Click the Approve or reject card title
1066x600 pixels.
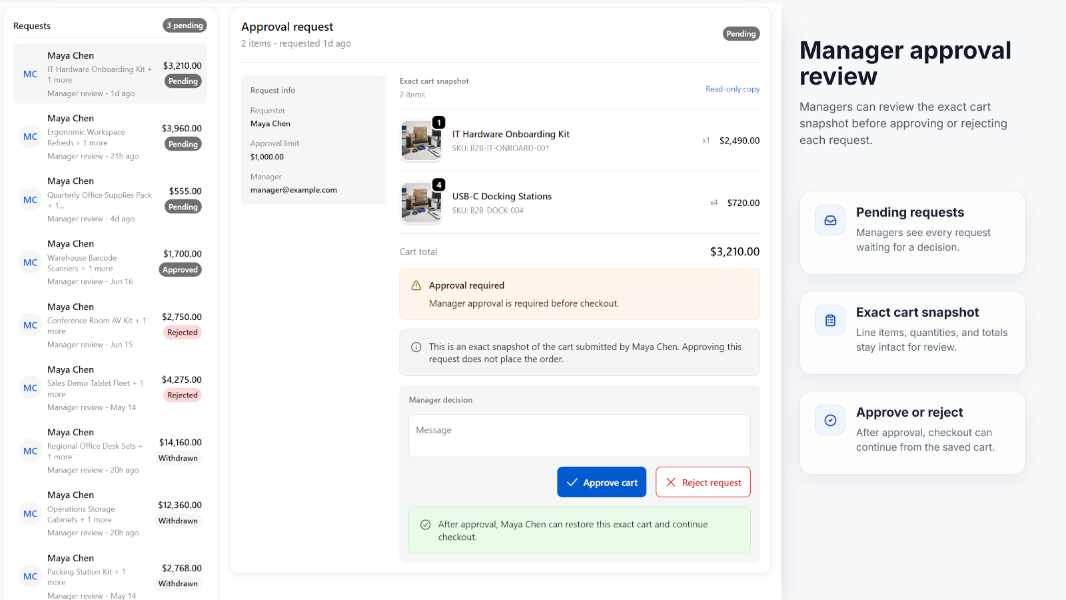pyautogui.click(x=909, y=412)
